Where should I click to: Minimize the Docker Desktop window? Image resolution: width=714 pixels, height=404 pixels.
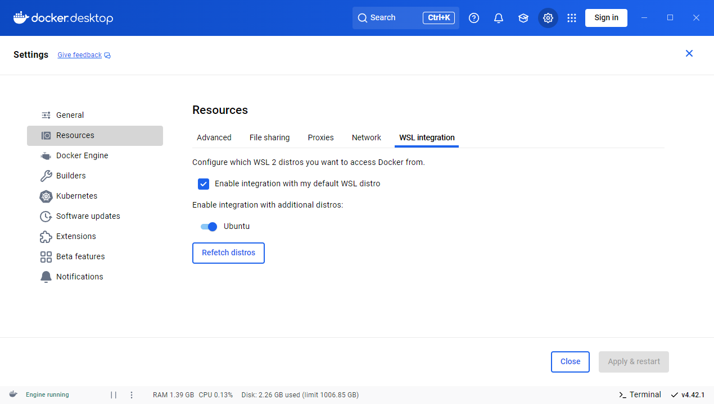coord(644,18)
